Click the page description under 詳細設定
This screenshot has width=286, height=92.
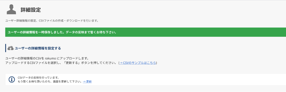tap(52, 21)
